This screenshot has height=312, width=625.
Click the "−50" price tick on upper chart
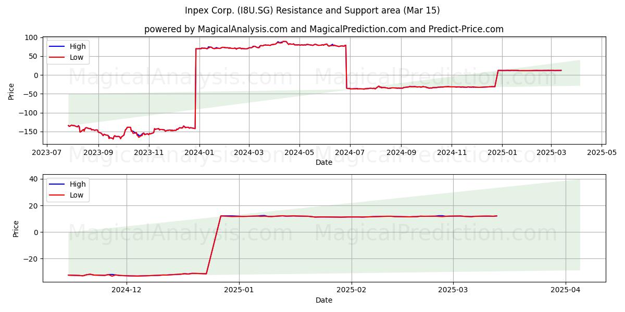(x=31, y=94)
